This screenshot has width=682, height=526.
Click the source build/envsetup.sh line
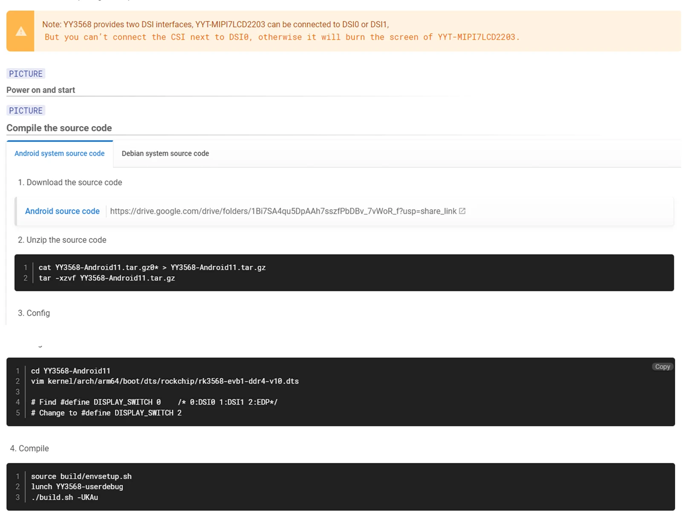click(x=81, y=476)
